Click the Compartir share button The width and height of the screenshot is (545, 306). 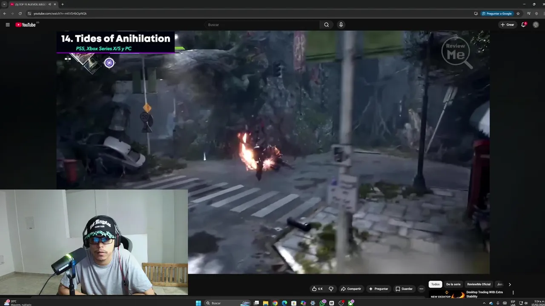(x=351, y=289)
